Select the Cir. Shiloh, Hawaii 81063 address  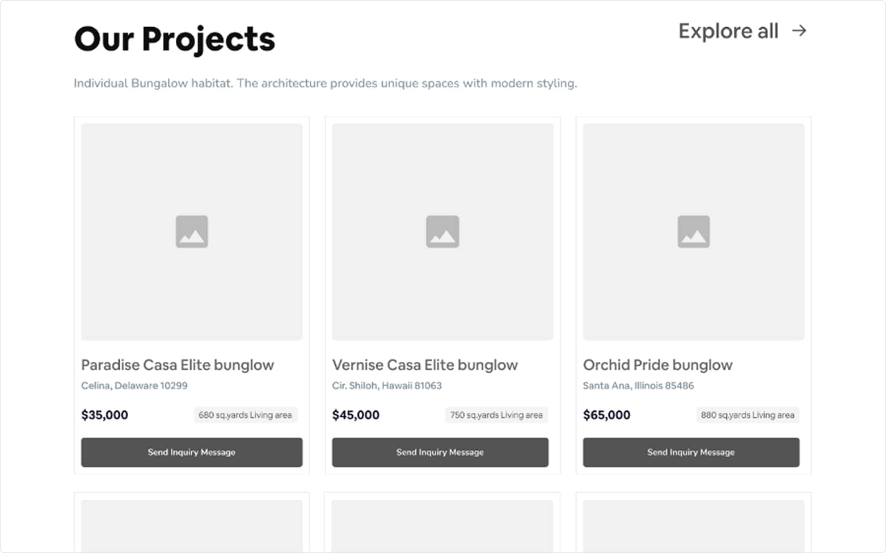click(x=387, y=386)
